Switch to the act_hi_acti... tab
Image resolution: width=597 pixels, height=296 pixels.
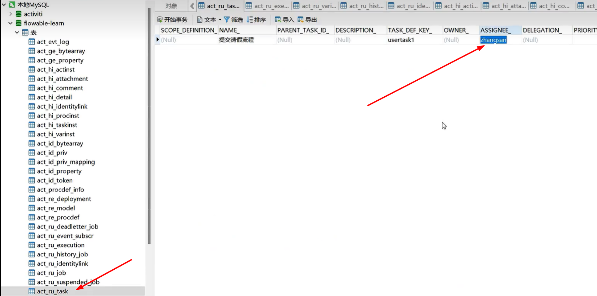(457, 6)
